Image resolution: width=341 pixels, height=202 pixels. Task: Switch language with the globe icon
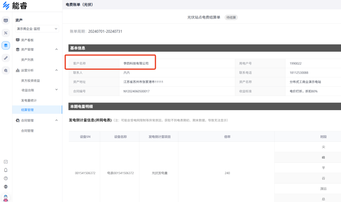6,187
